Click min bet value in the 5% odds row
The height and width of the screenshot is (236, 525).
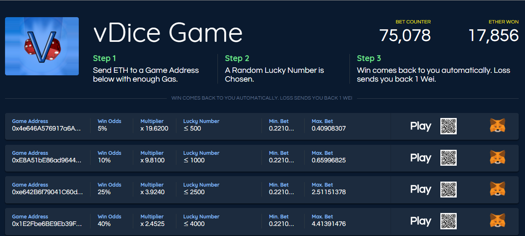point(282,128)
